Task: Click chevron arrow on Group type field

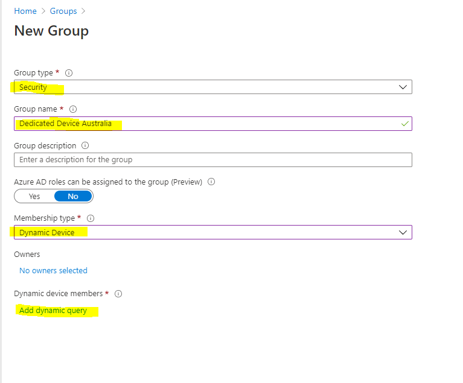Action: pos(403,87)
